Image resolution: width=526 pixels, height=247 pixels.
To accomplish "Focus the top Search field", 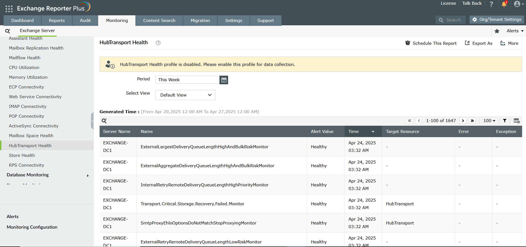I will tap(451, 20).
